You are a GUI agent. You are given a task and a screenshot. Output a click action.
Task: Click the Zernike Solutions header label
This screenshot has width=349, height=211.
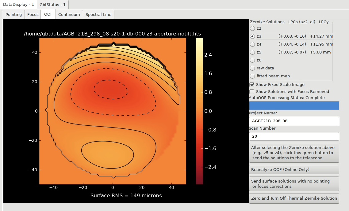[267, 22]
